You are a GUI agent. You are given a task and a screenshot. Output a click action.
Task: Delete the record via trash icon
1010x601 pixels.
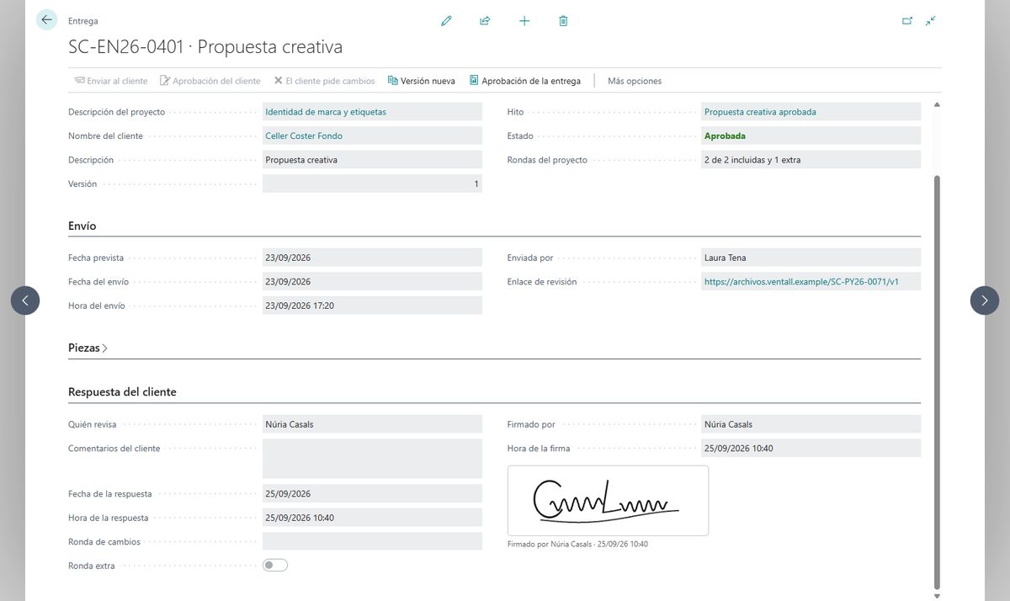point(563,21)
